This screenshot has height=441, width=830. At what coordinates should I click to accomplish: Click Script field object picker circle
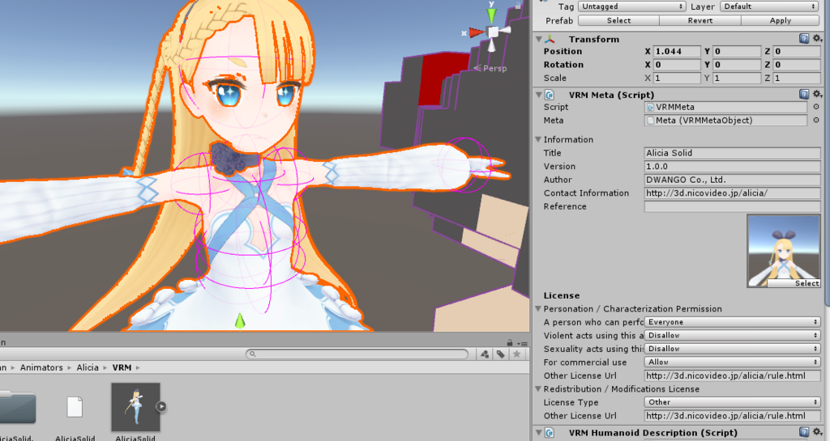pos(816,107)
